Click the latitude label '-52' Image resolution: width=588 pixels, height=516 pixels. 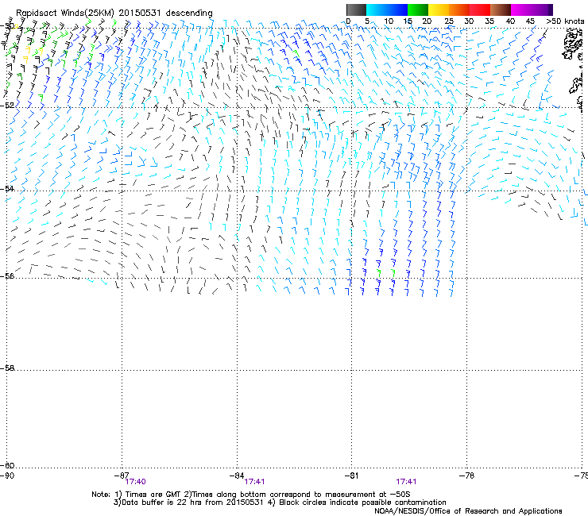(7, 106)
